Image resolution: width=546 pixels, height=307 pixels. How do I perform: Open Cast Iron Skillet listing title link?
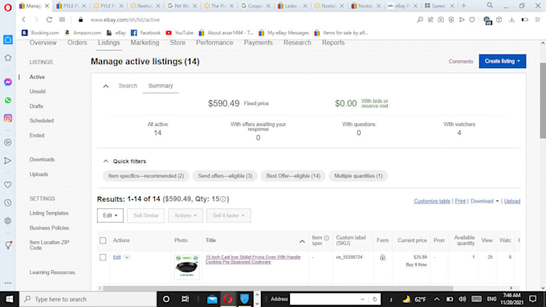click(x=253, y=260)
